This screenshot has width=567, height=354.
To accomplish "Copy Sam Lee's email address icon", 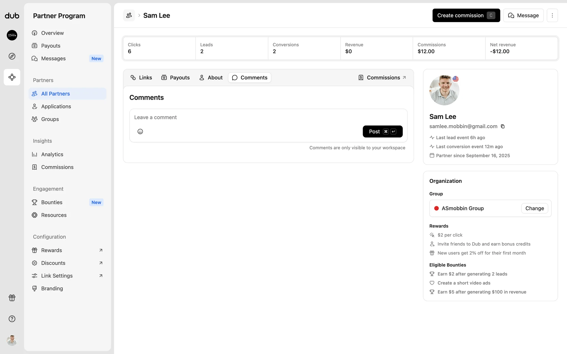I will tap(503, 127).
